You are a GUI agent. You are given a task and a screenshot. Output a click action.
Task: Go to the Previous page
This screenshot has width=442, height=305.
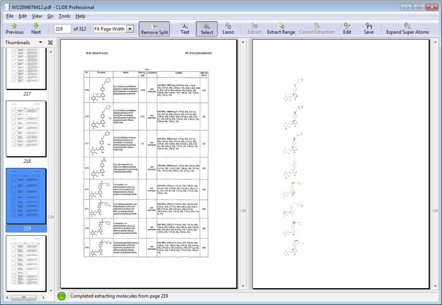pos(15,28)
